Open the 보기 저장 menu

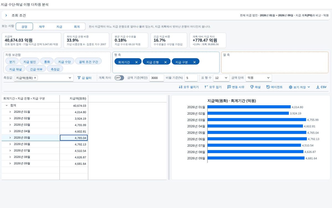point(299,87)
